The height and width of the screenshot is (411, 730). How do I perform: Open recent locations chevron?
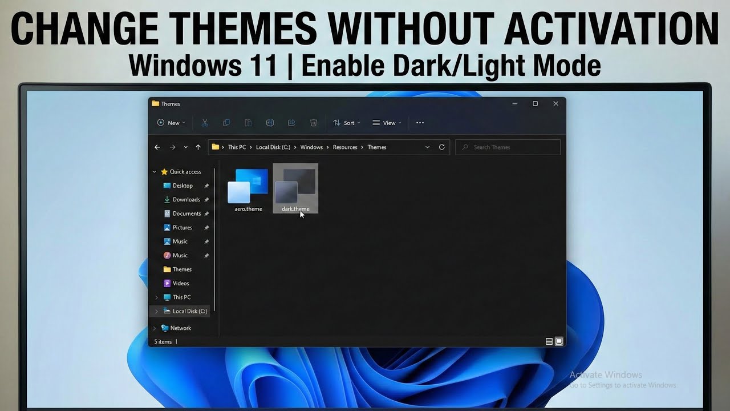[185, 147]
